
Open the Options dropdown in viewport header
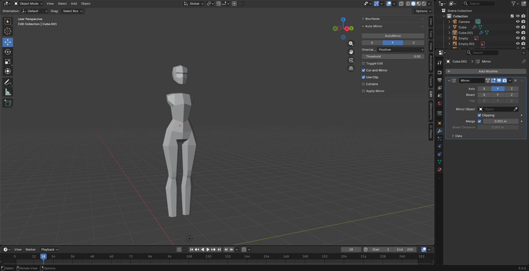423,11
